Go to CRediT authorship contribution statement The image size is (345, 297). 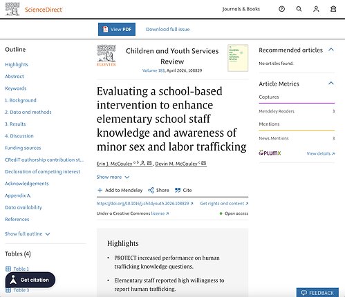(x=44, y=160)
